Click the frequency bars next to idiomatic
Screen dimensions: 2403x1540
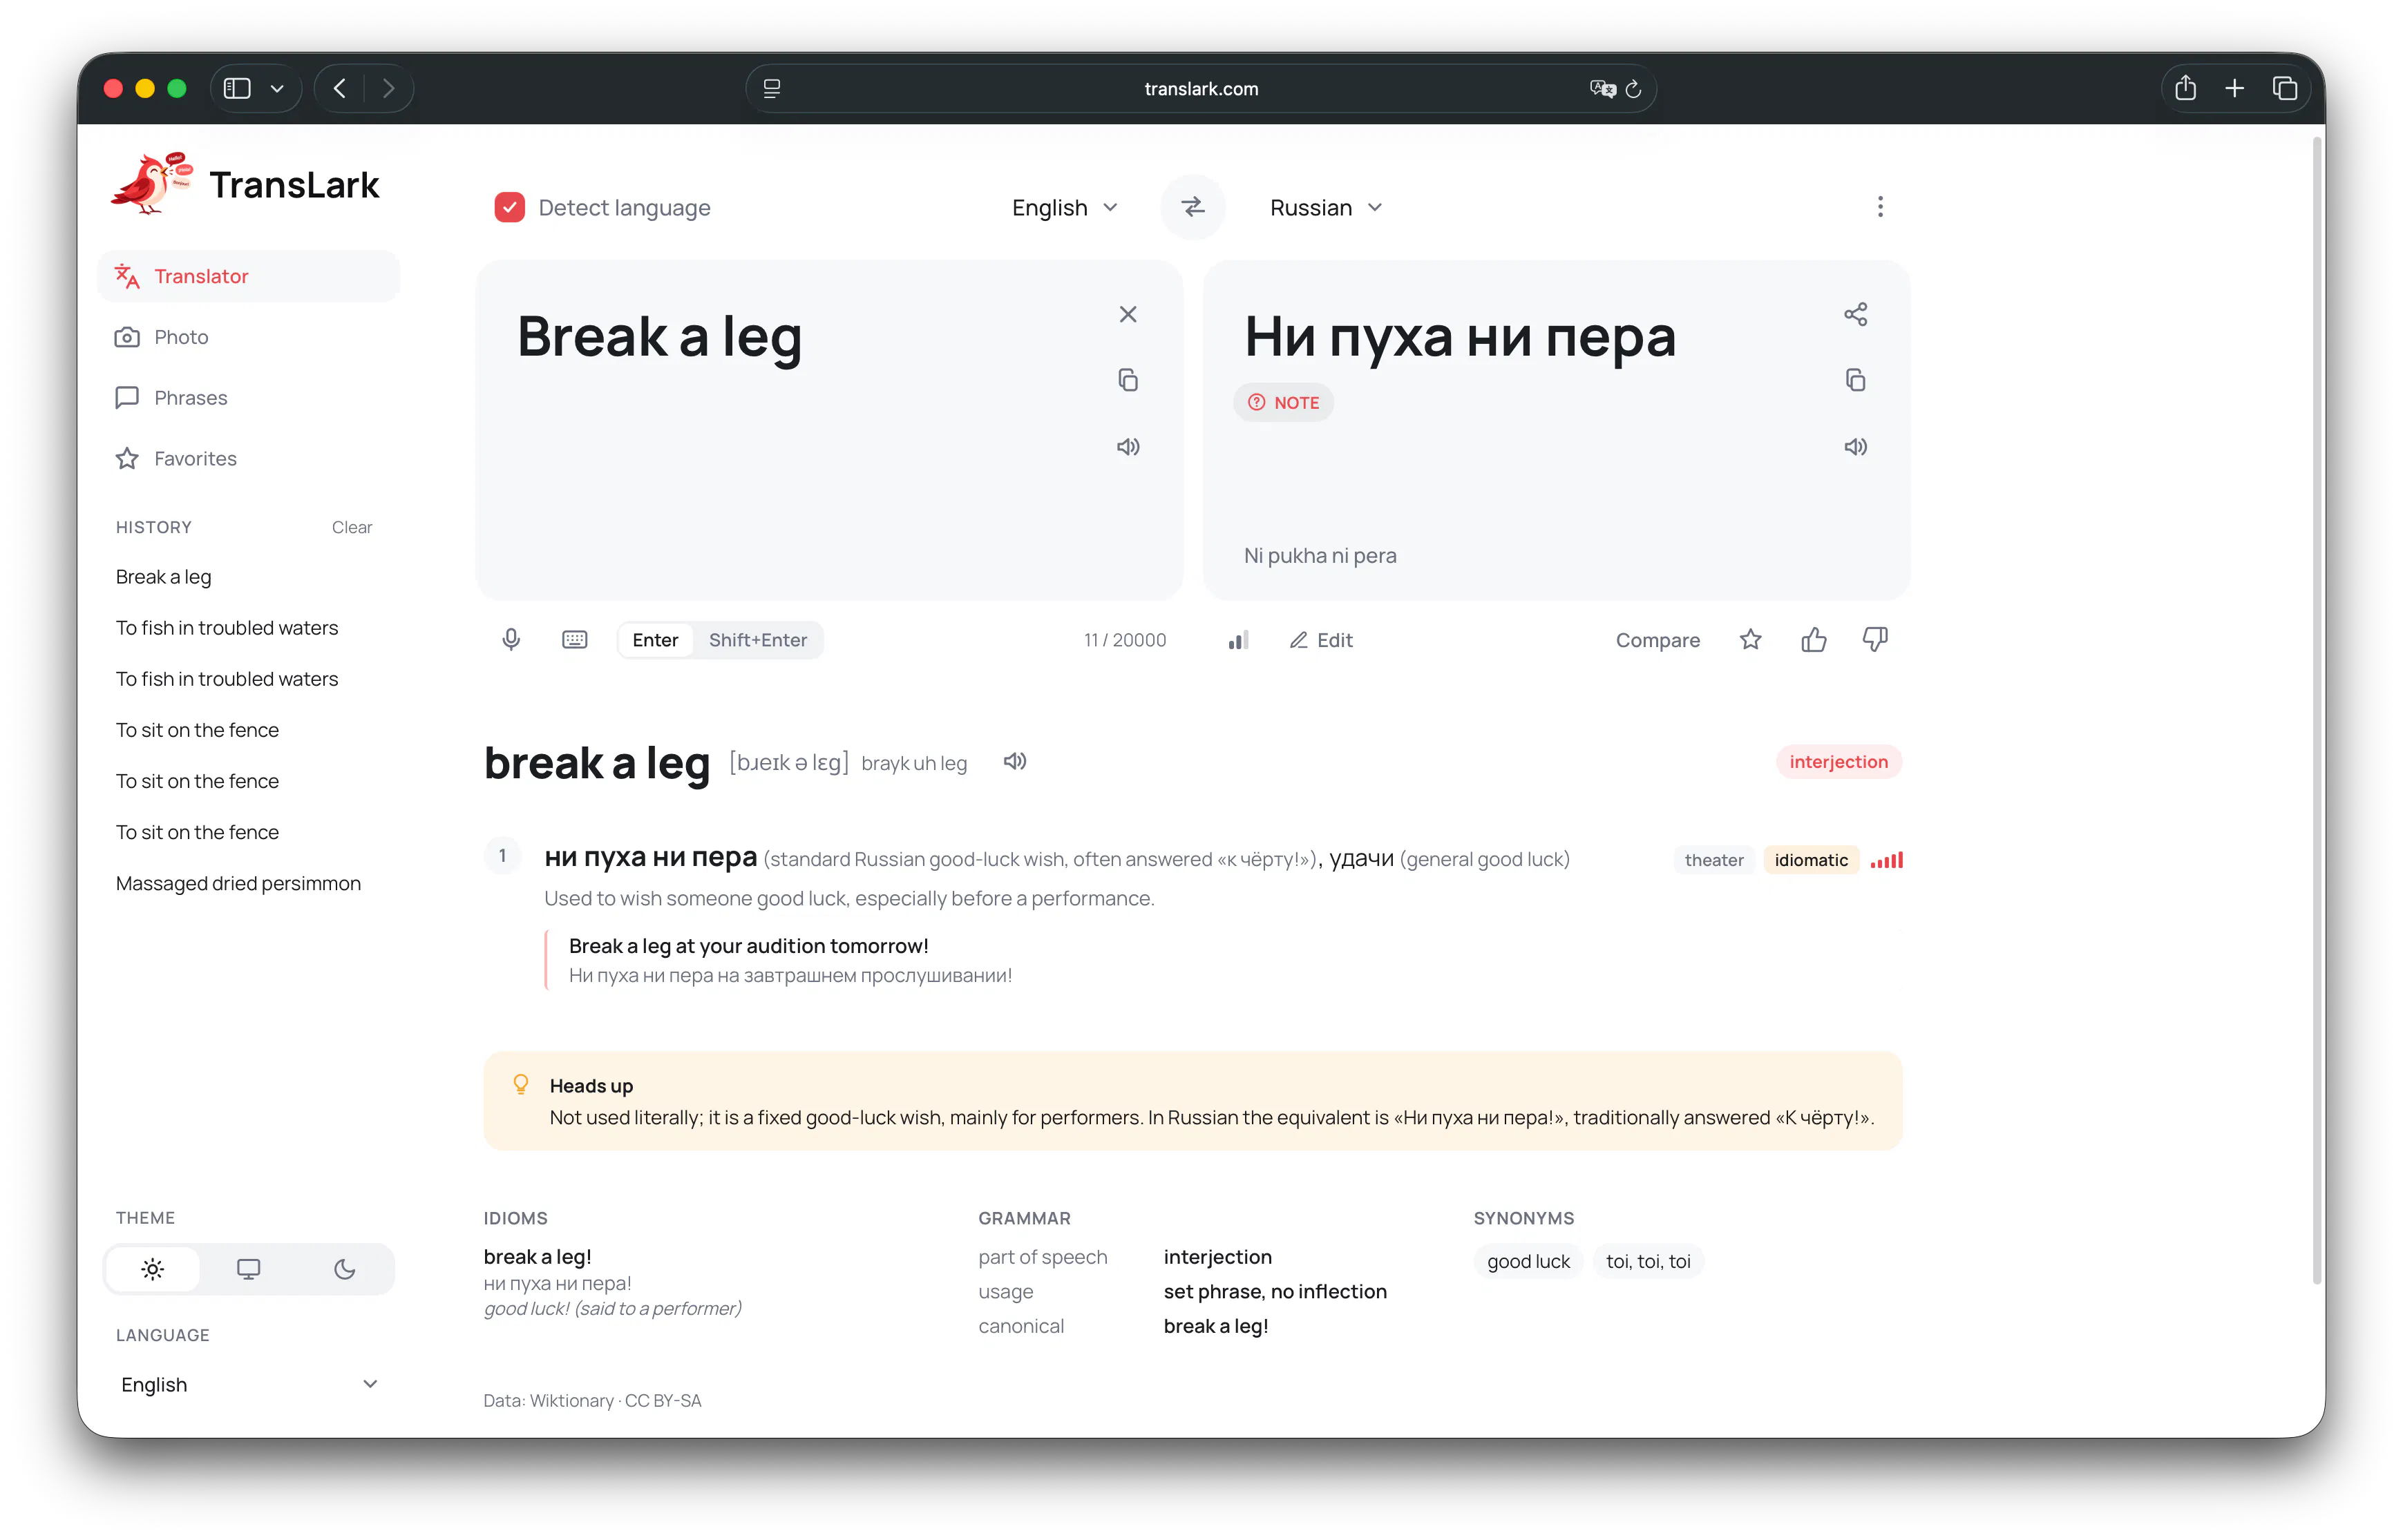[x=1886, y=860]
